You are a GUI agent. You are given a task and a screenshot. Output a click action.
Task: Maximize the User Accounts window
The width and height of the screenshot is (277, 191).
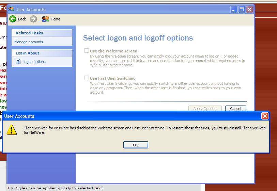(242, 9)
